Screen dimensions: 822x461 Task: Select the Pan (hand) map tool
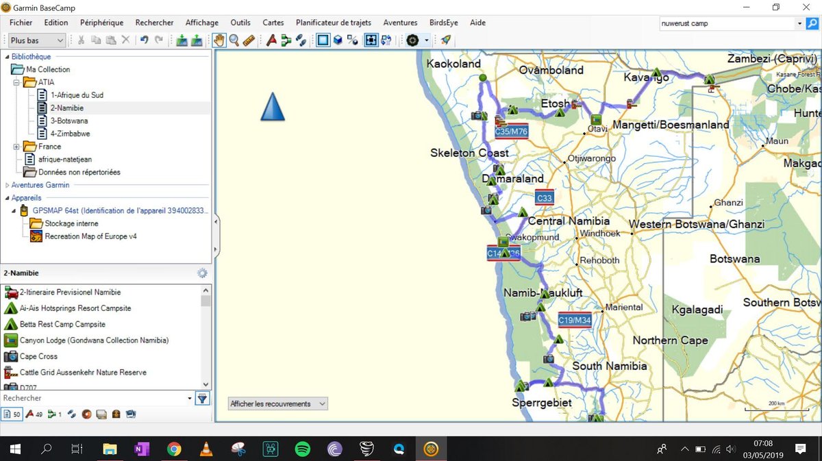coord(219,40)
